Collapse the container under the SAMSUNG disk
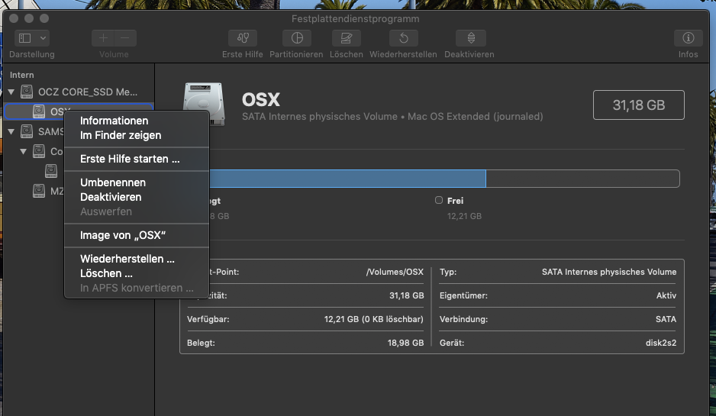 24,151
